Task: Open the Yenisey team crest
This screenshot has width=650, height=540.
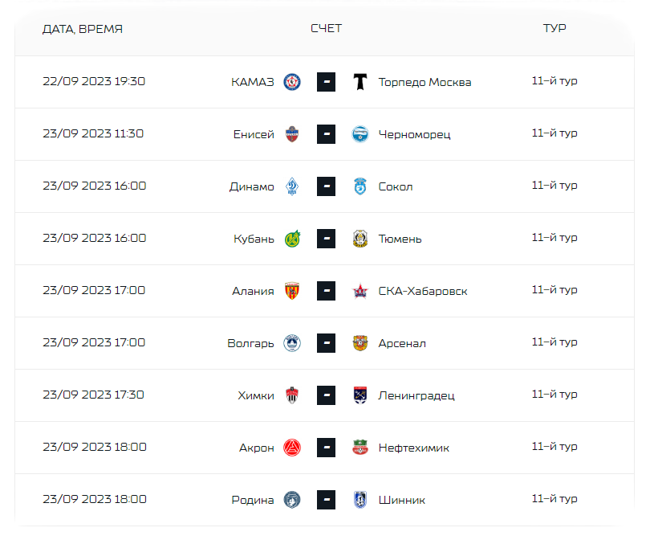Action: click(x=292, y=134)
